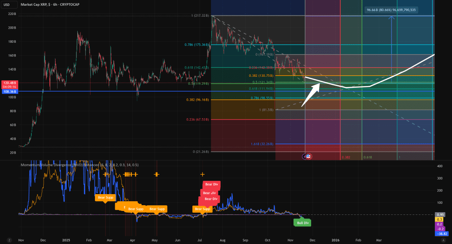Click the orange plus marker above July
Image resolution: width=452 pixels, height=244 pixels.
click(202, 174)
